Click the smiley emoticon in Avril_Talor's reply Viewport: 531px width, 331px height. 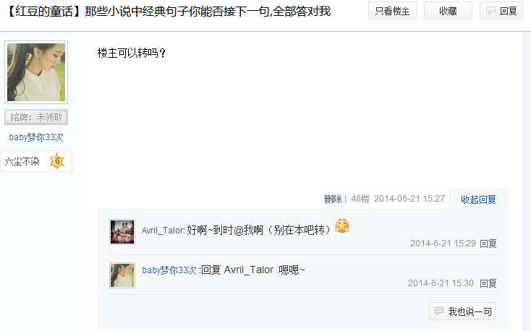[342, 226]
